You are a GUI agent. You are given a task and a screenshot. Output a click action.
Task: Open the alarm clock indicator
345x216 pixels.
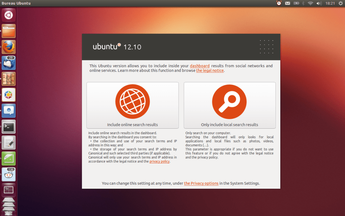click(279, 3)
